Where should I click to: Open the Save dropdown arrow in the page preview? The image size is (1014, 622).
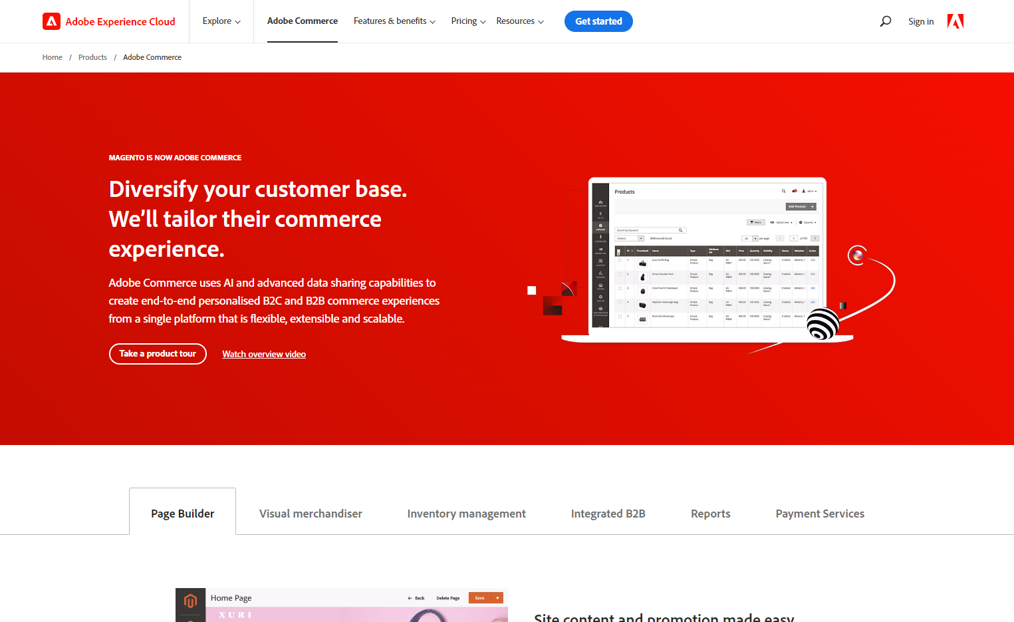498,598
